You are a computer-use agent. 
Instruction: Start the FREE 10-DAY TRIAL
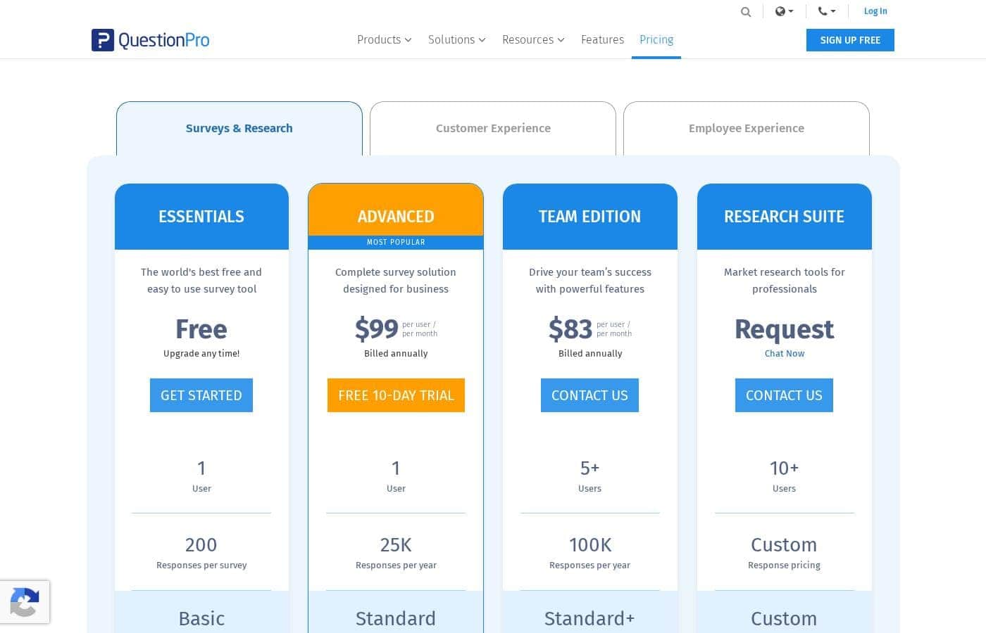click(x=396, y=395)
